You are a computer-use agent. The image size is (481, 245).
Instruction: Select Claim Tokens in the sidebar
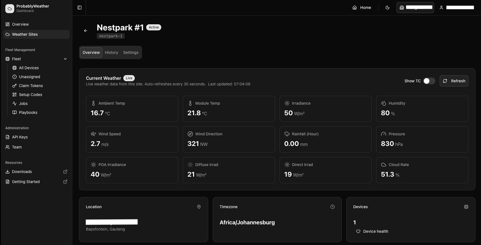(x=31, y=86)
